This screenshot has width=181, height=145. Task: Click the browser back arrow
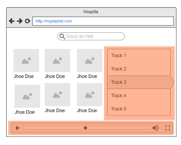(12, 21)
